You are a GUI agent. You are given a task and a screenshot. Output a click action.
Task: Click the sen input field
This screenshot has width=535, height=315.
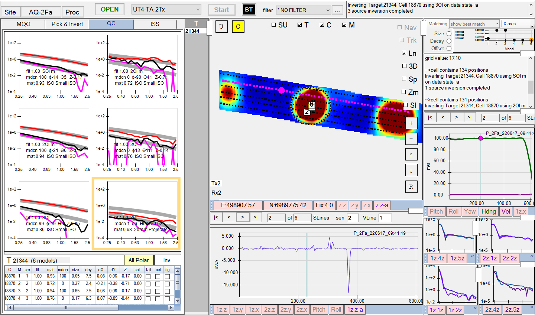[353, 218]
